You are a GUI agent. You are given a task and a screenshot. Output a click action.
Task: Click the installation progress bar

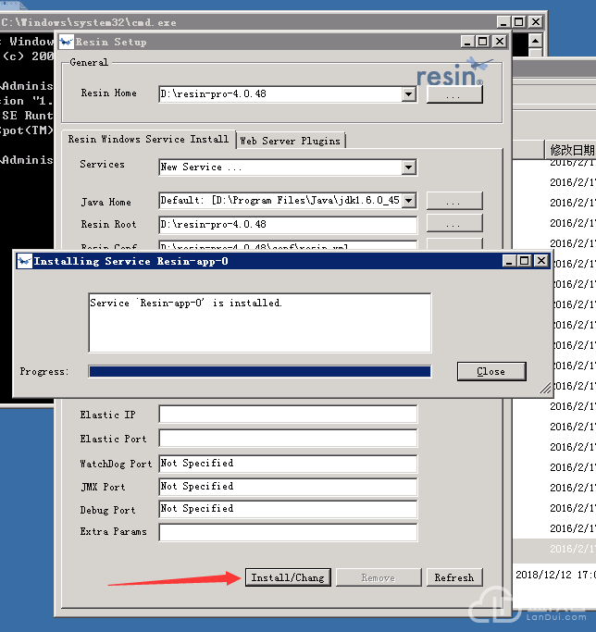(260, 371)
